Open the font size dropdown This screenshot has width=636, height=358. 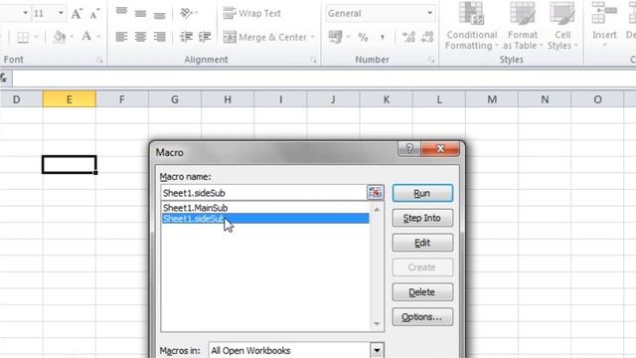click(61, 13)
